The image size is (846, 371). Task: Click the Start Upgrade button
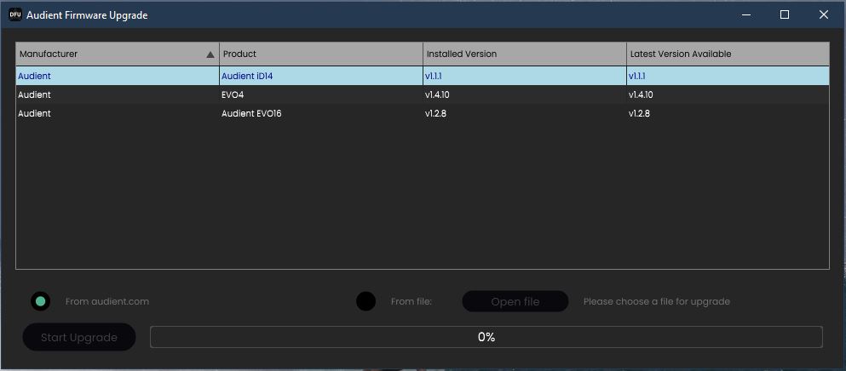79,337
